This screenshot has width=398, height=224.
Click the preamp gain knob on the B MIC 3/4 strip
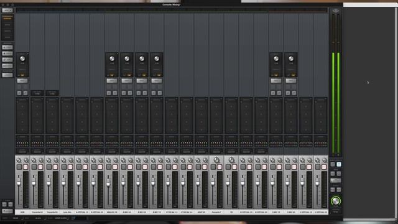point(127,58)
